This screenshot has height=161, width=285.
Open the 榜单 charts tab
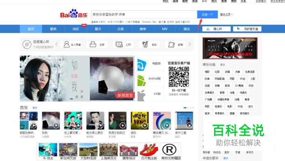pos(142,29)
